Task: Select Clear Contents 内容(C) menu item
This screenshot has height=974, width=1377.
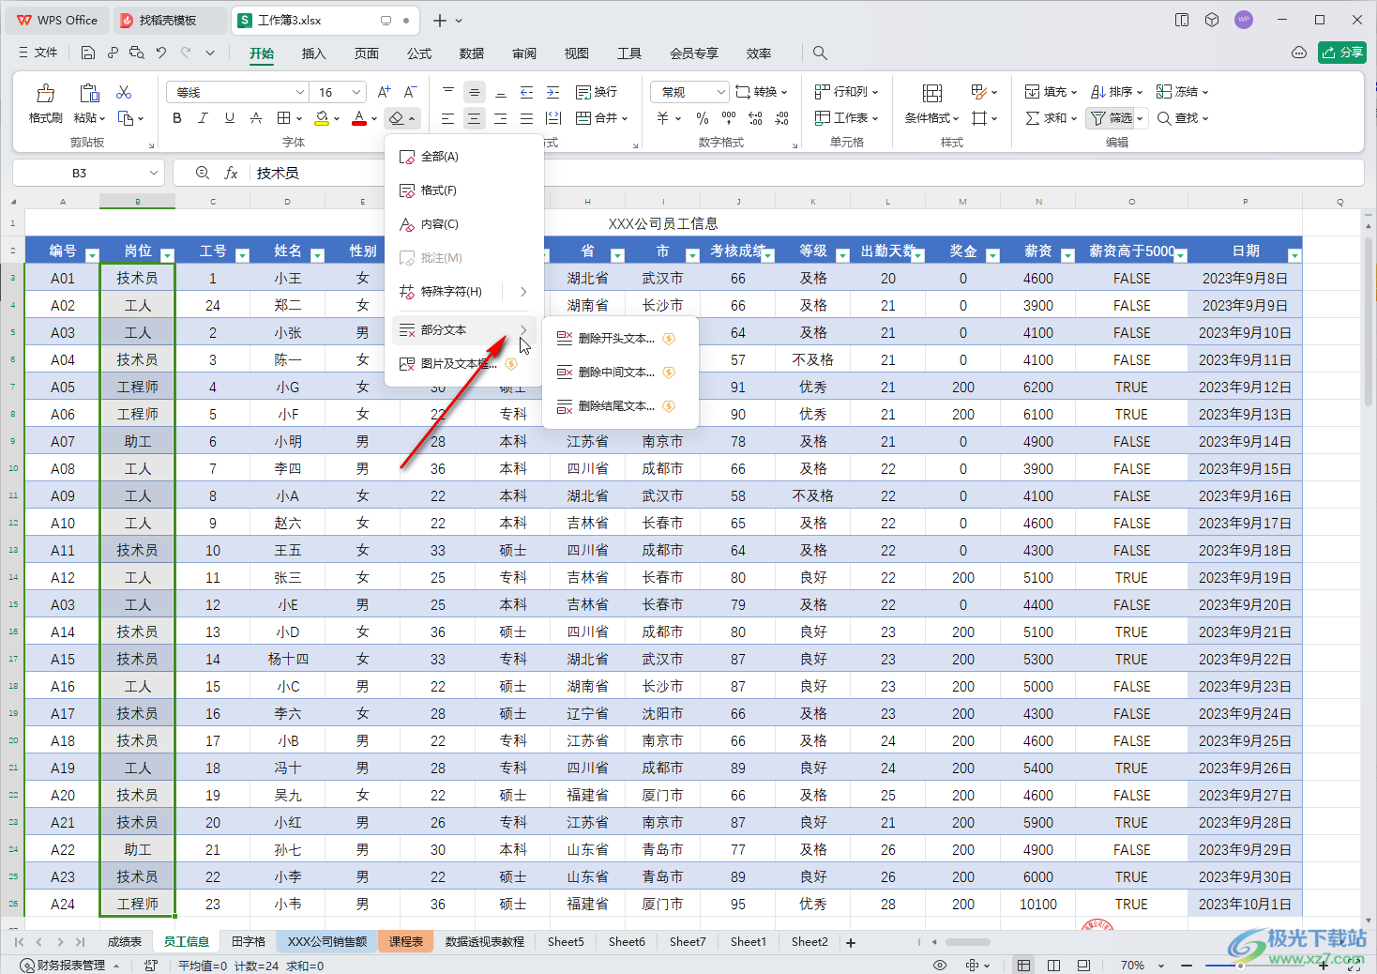Action: [463, 224]
